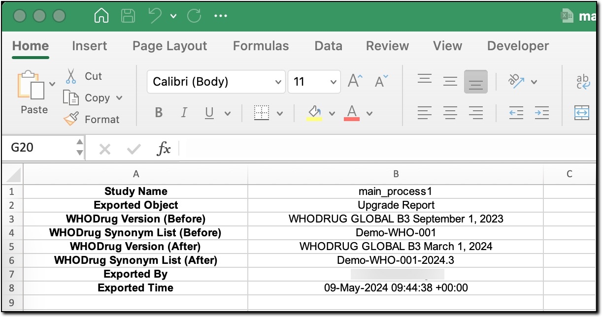Center text horizontally

(450, 113)
